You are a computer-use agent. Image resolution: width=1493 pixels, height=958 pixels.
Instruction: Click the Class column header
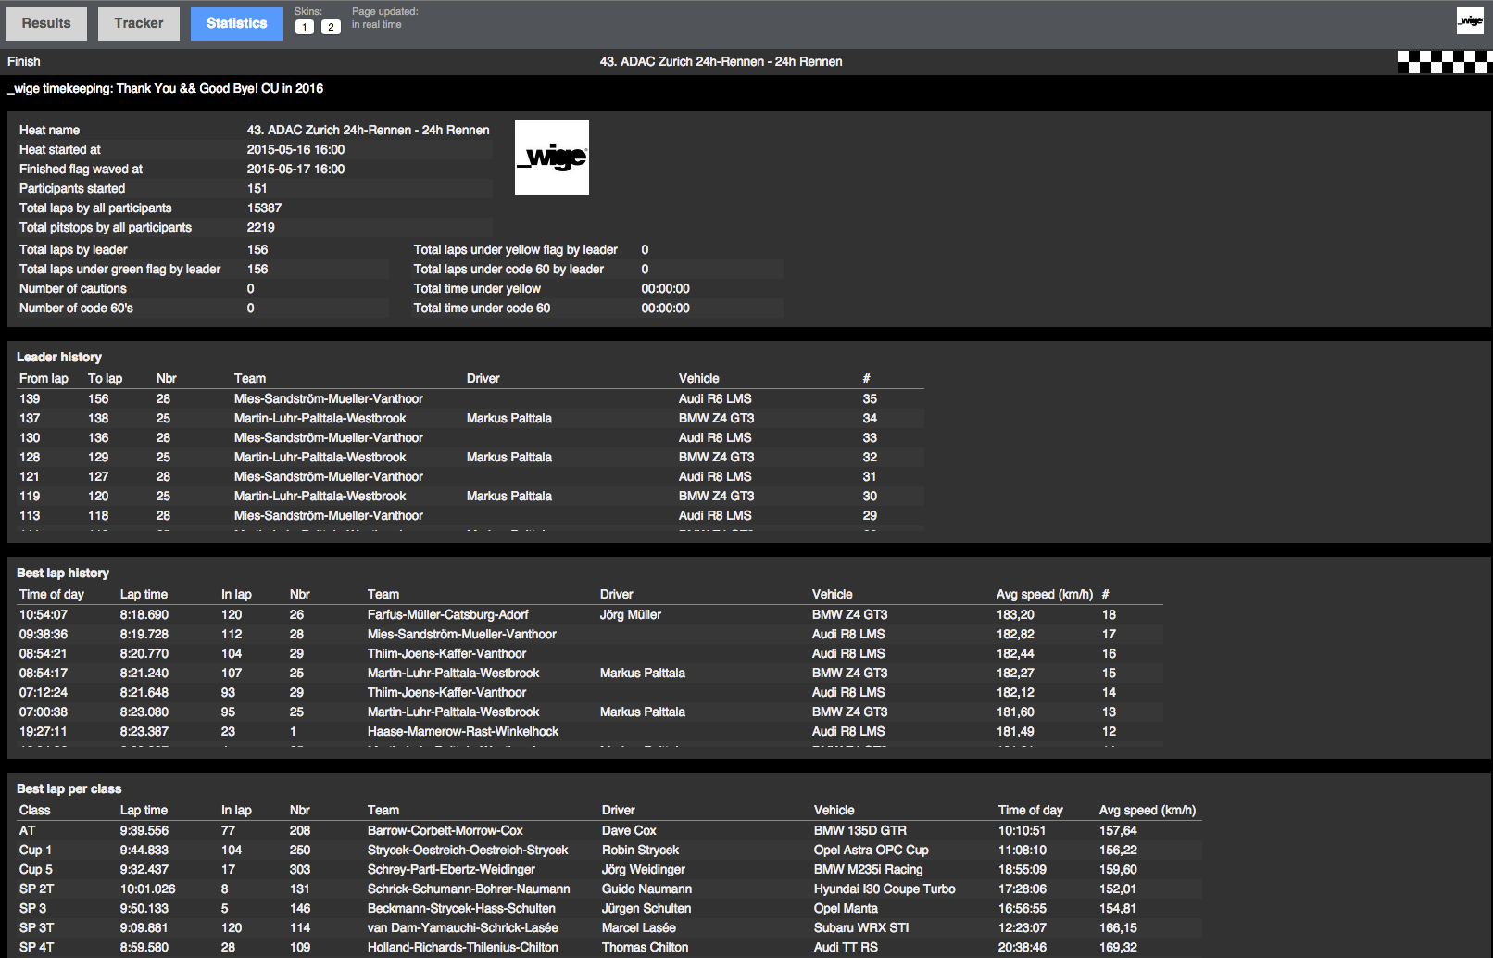(x=35, y=810)
